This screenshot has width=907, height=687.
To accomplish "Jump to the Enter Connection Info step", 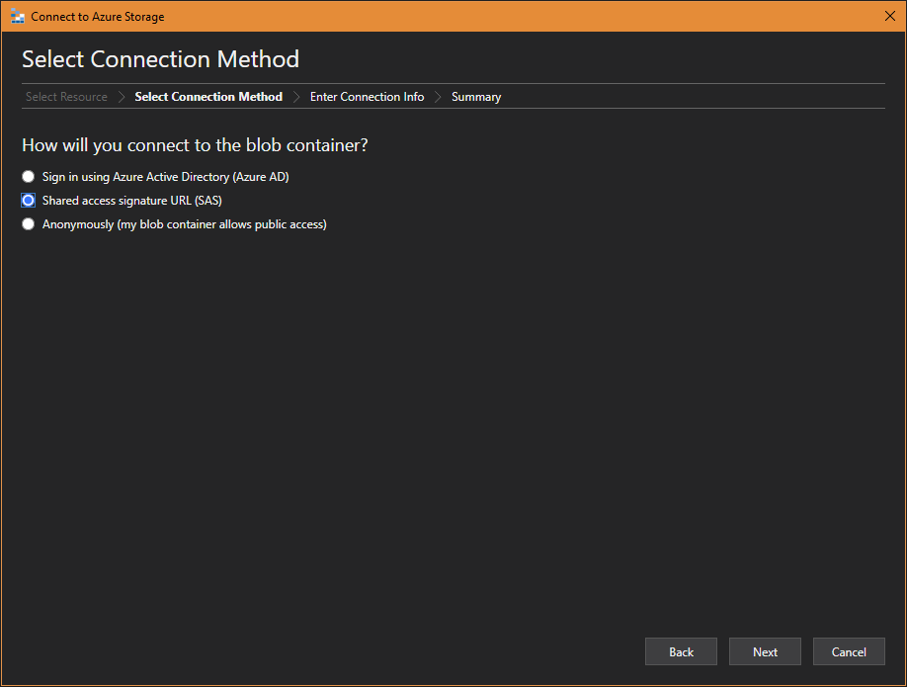I will click(x=367, y=97).
